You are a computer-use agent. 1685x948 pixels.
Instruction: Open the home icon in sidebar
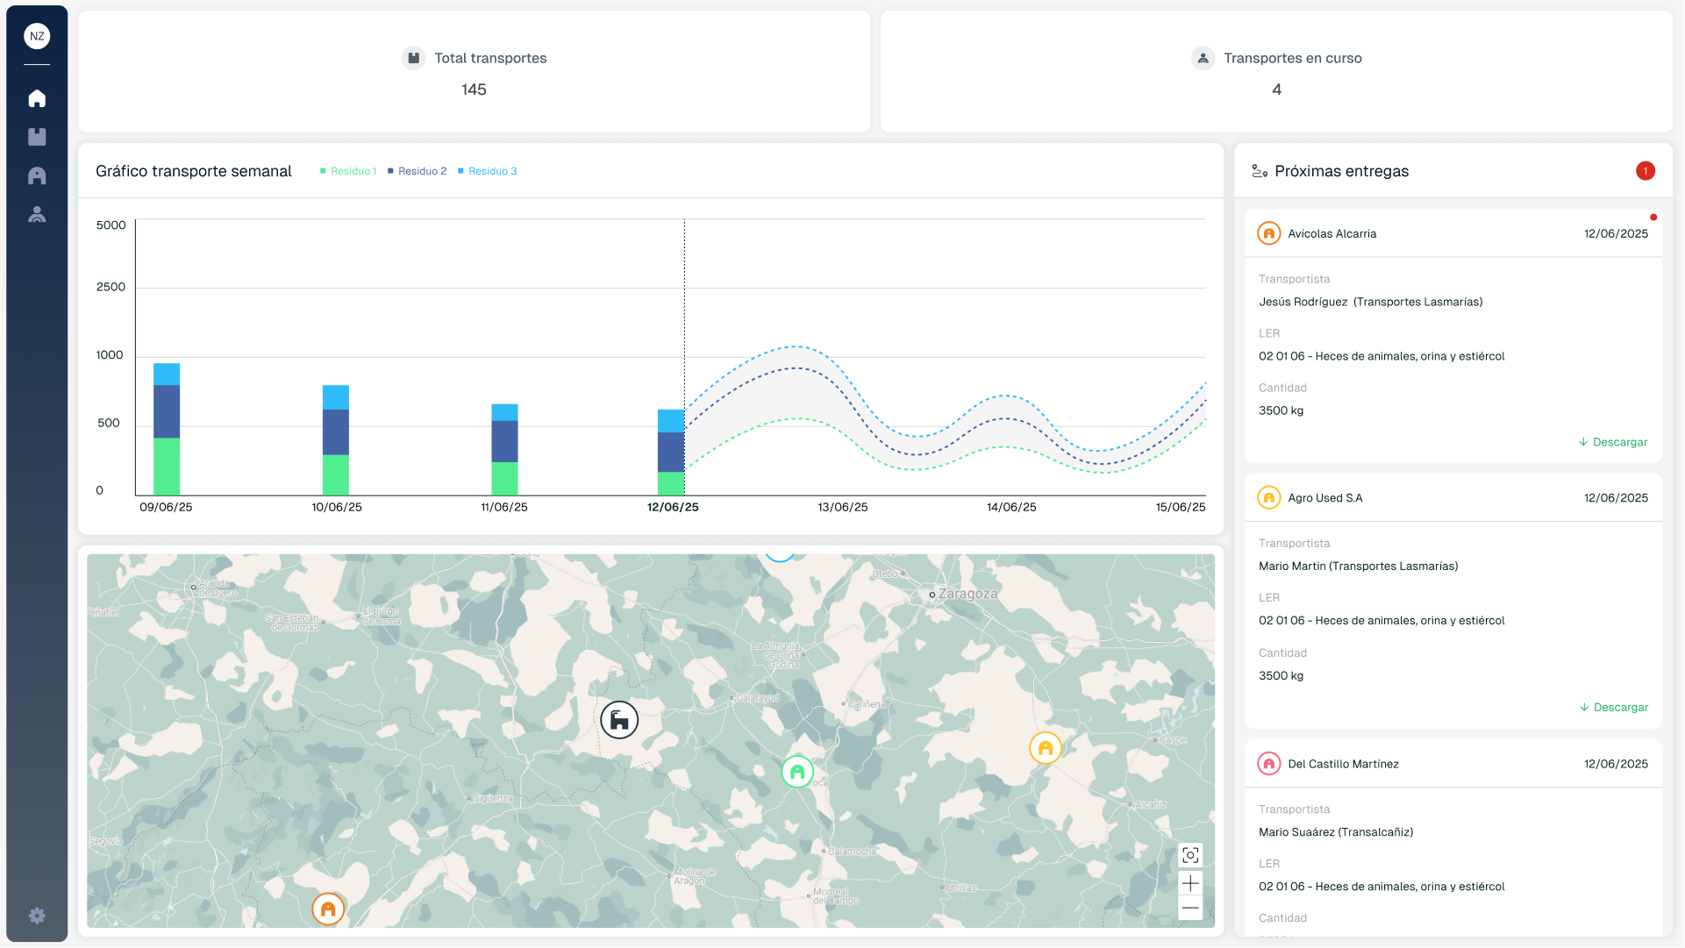(x=37, y=98)
